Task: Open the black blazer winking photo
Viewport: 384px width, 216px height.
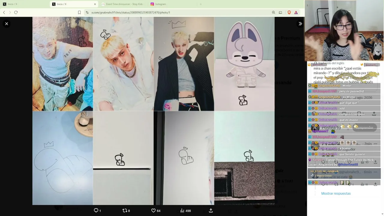Action: [184, 64]
